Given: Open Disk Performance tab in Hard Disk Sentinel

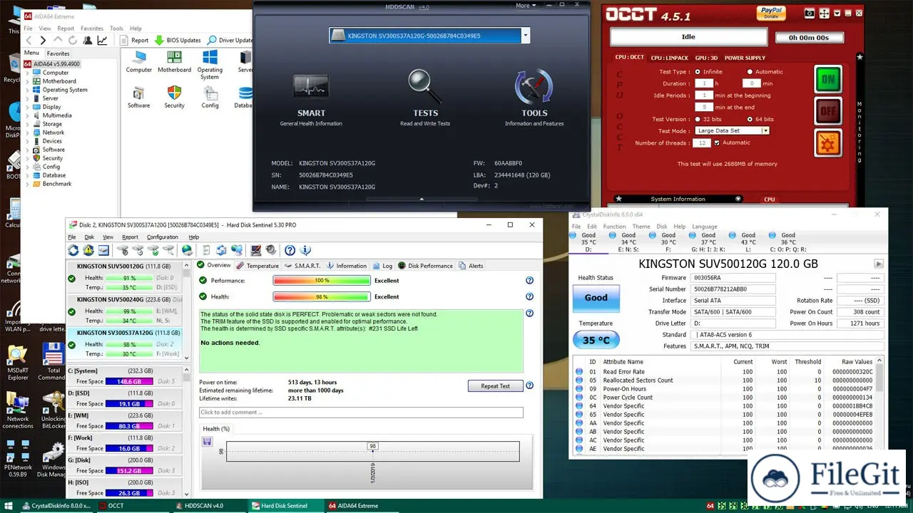Looking at the screenshot, I should (425, 266).
